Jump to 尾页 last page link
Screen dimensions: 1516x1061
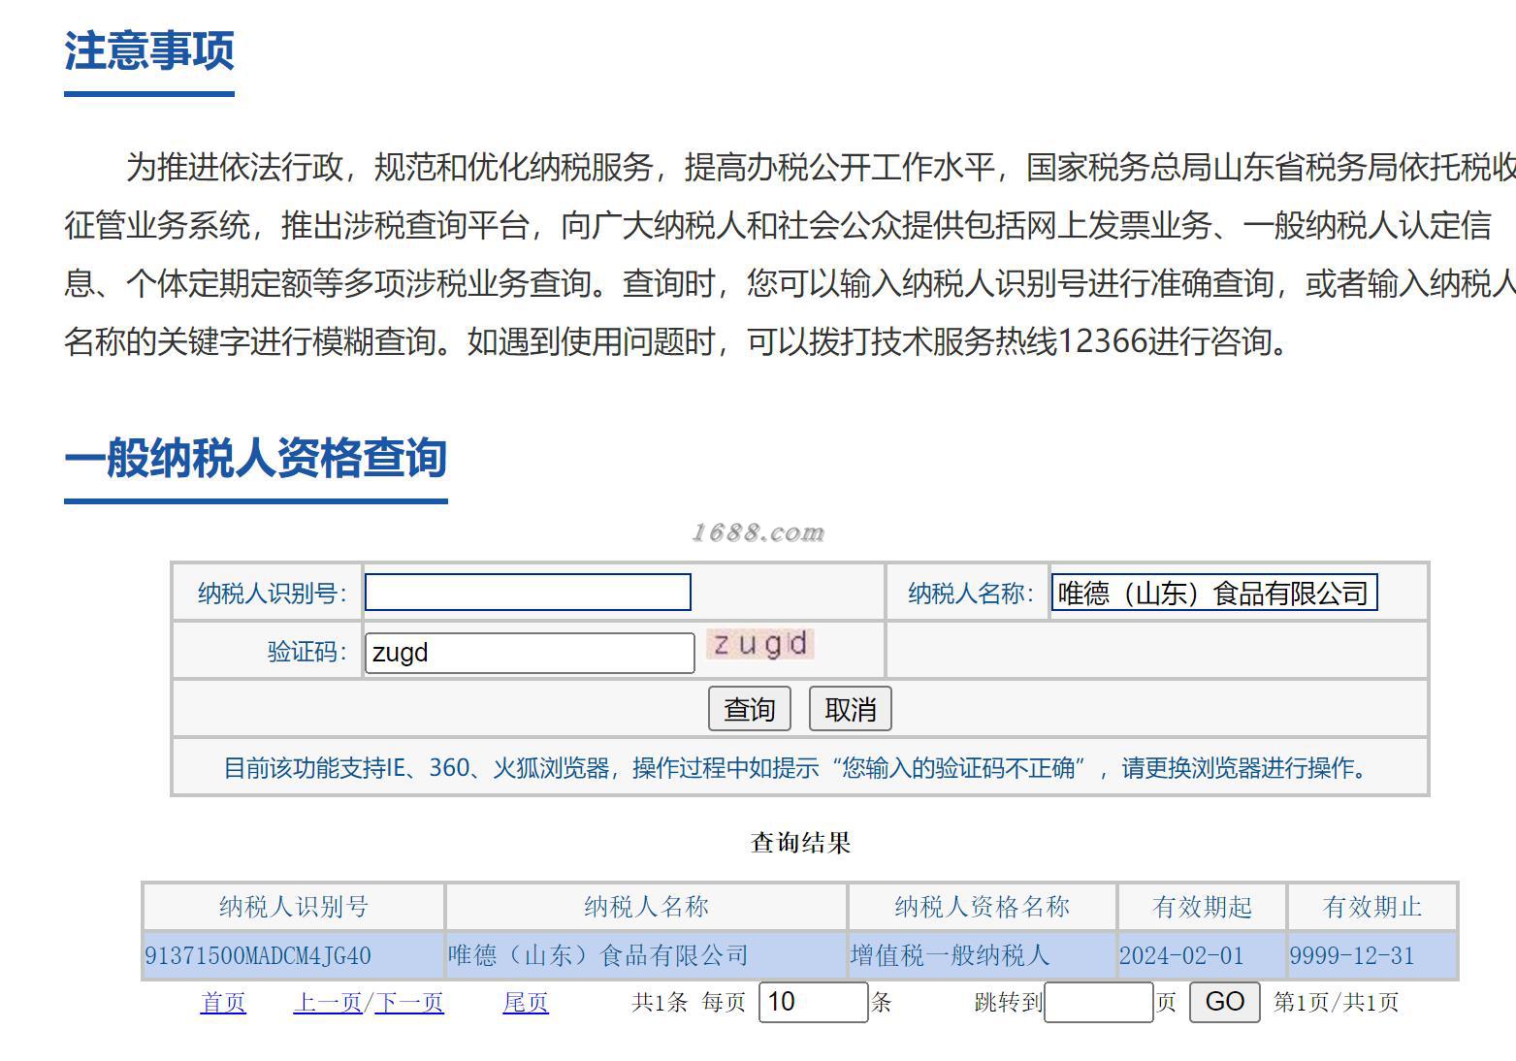[x=526, y=1002]
